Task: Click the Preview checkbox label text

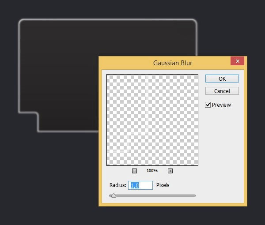Action: click(x=221, y=105)
